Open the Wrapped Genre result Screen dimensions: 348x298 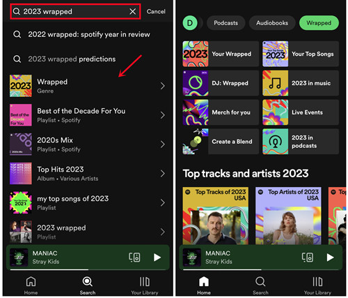coord(88,86)
